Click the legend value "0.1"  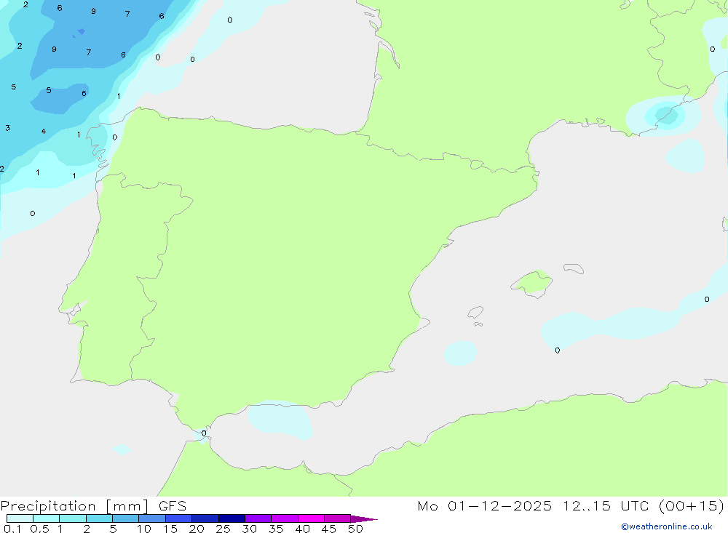12,529
